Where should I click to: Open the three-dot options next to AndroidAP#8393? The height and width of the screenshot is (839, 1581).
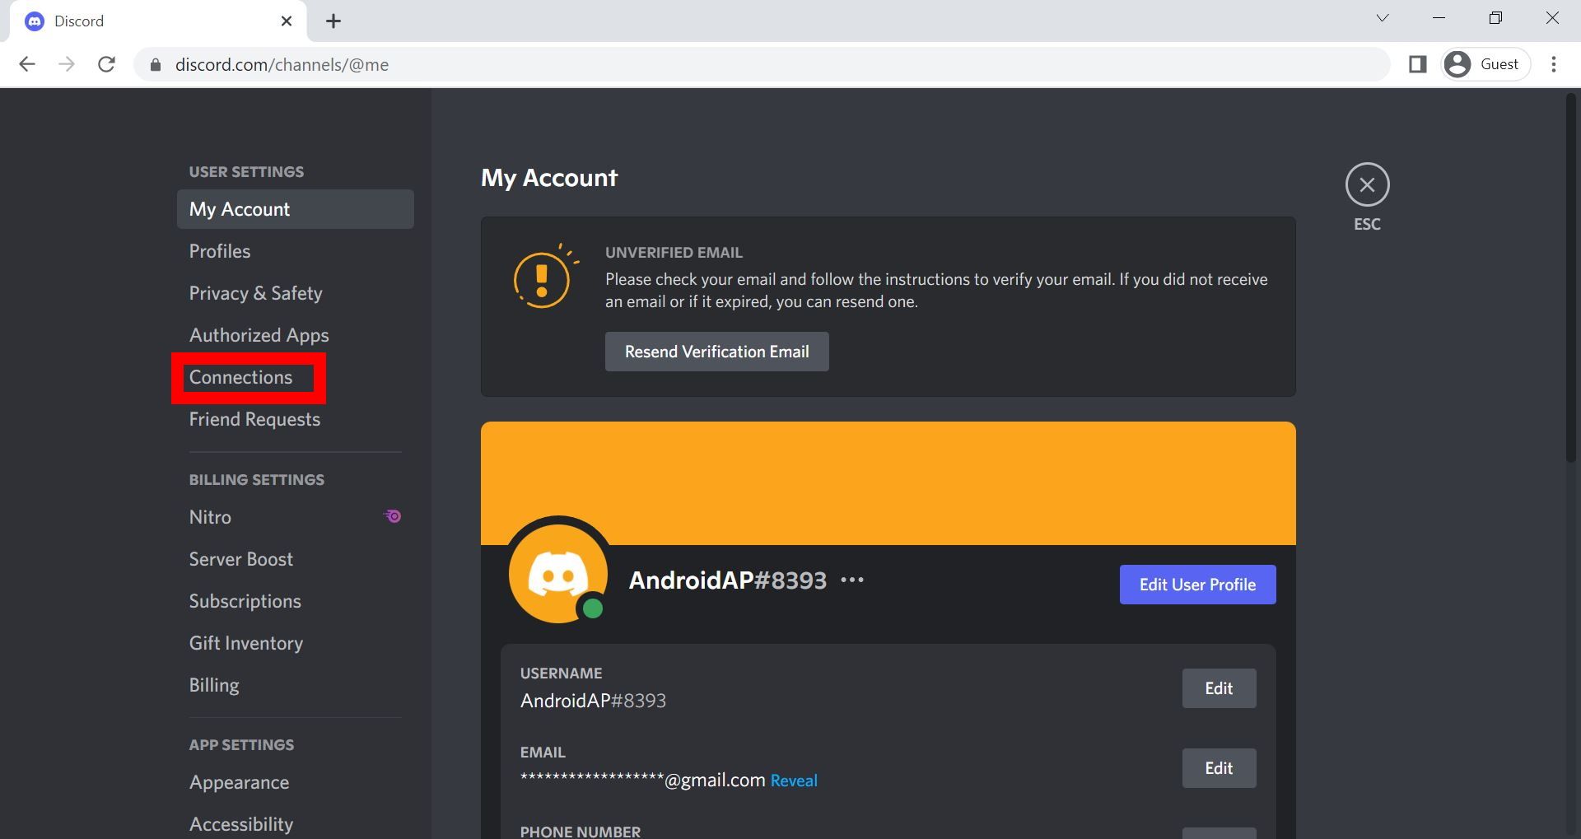pyautogui.click(x=853, y=579)
